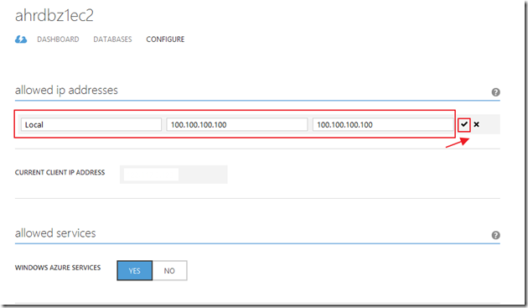
Task: Open help for allowed ip addresses
Action: [x=495, y=92]
